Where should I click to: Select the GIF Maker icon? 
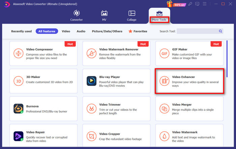(x=165, y=53)
